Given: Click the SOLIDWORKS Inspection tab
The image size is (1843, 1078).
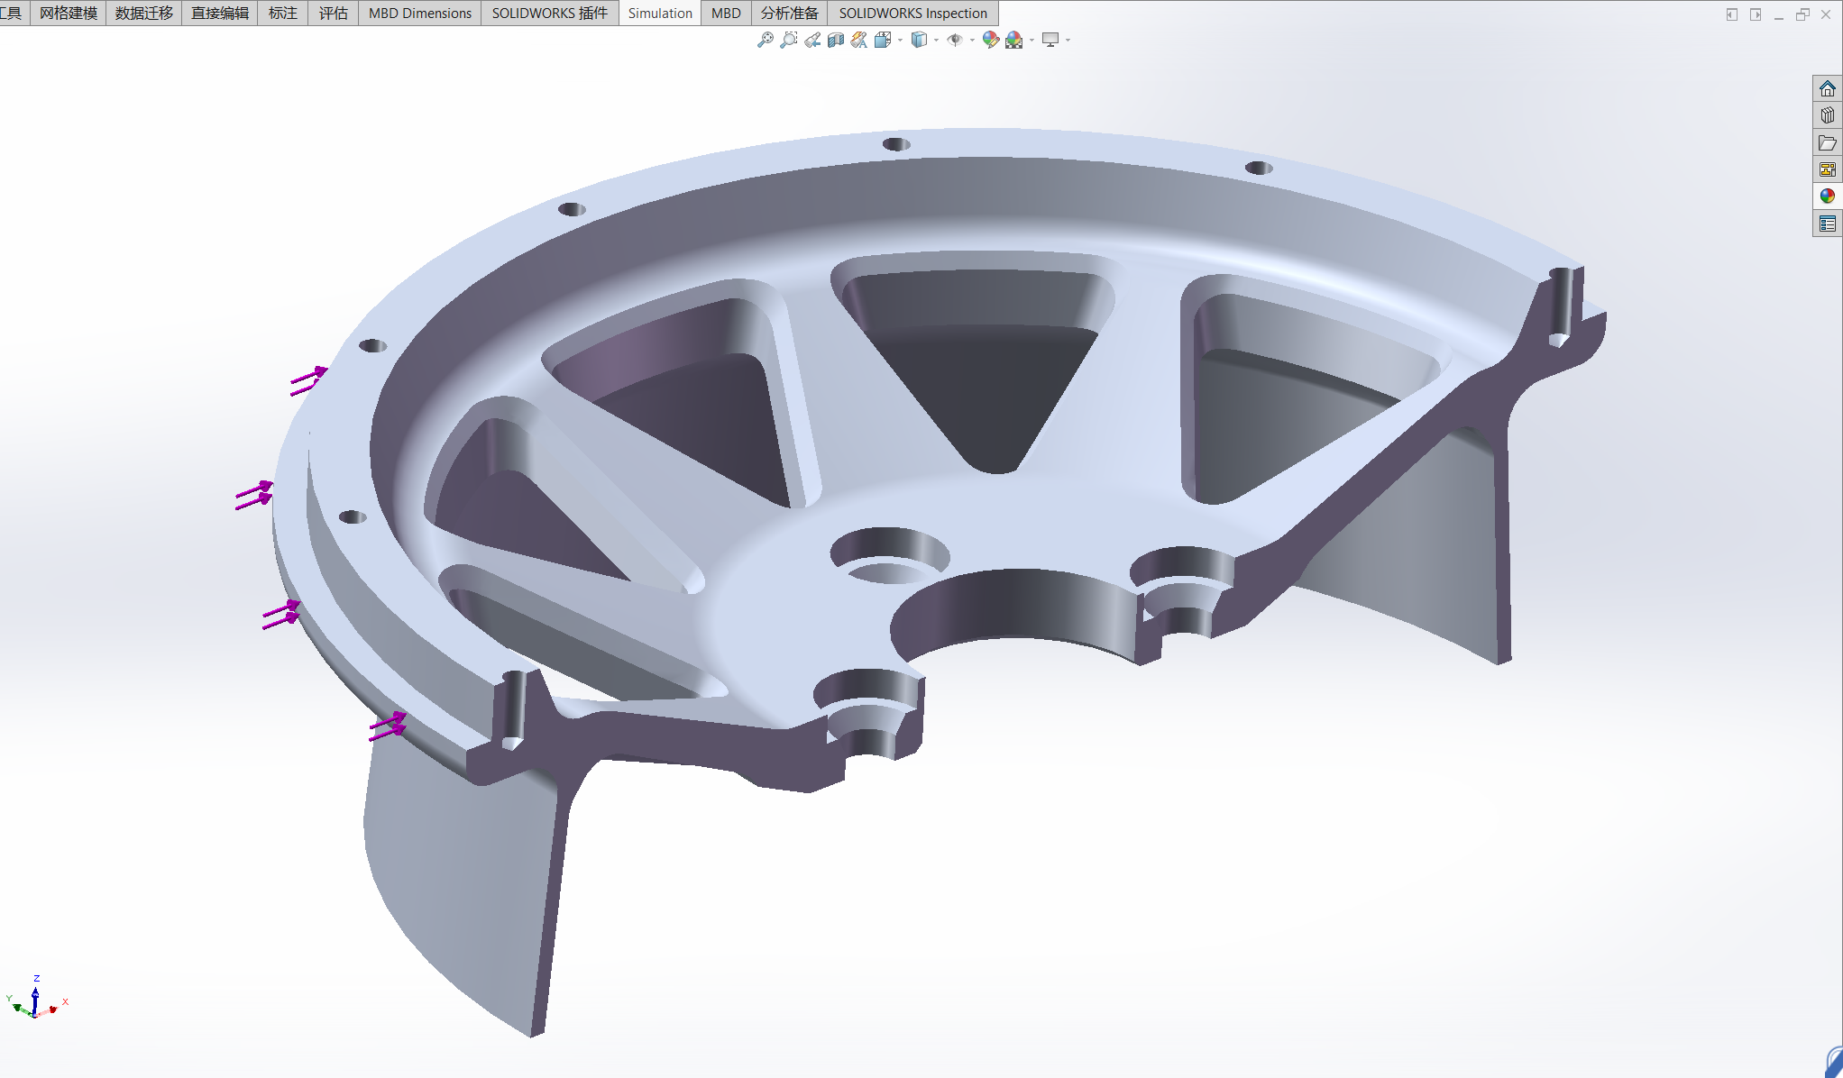Looking at the screenshot, I should coord(912,13).
